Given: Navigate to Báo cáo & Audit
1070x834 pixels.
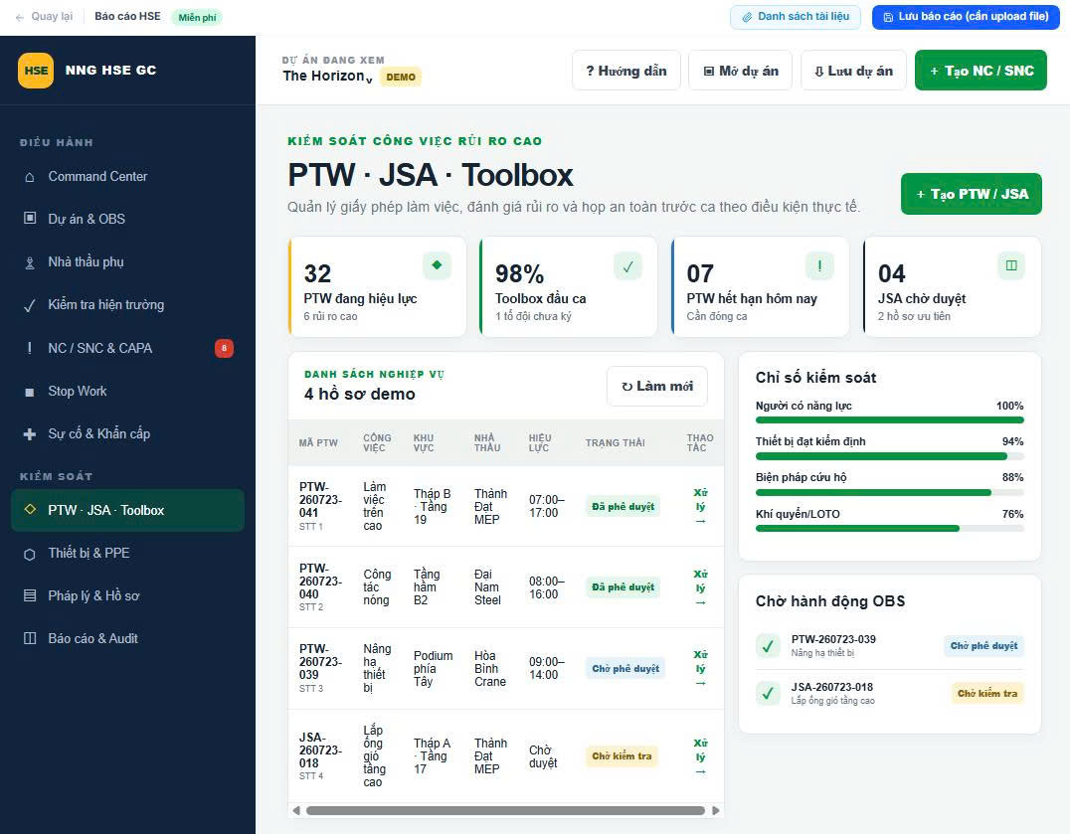Looking at the screenshot, I should [127, 638].
